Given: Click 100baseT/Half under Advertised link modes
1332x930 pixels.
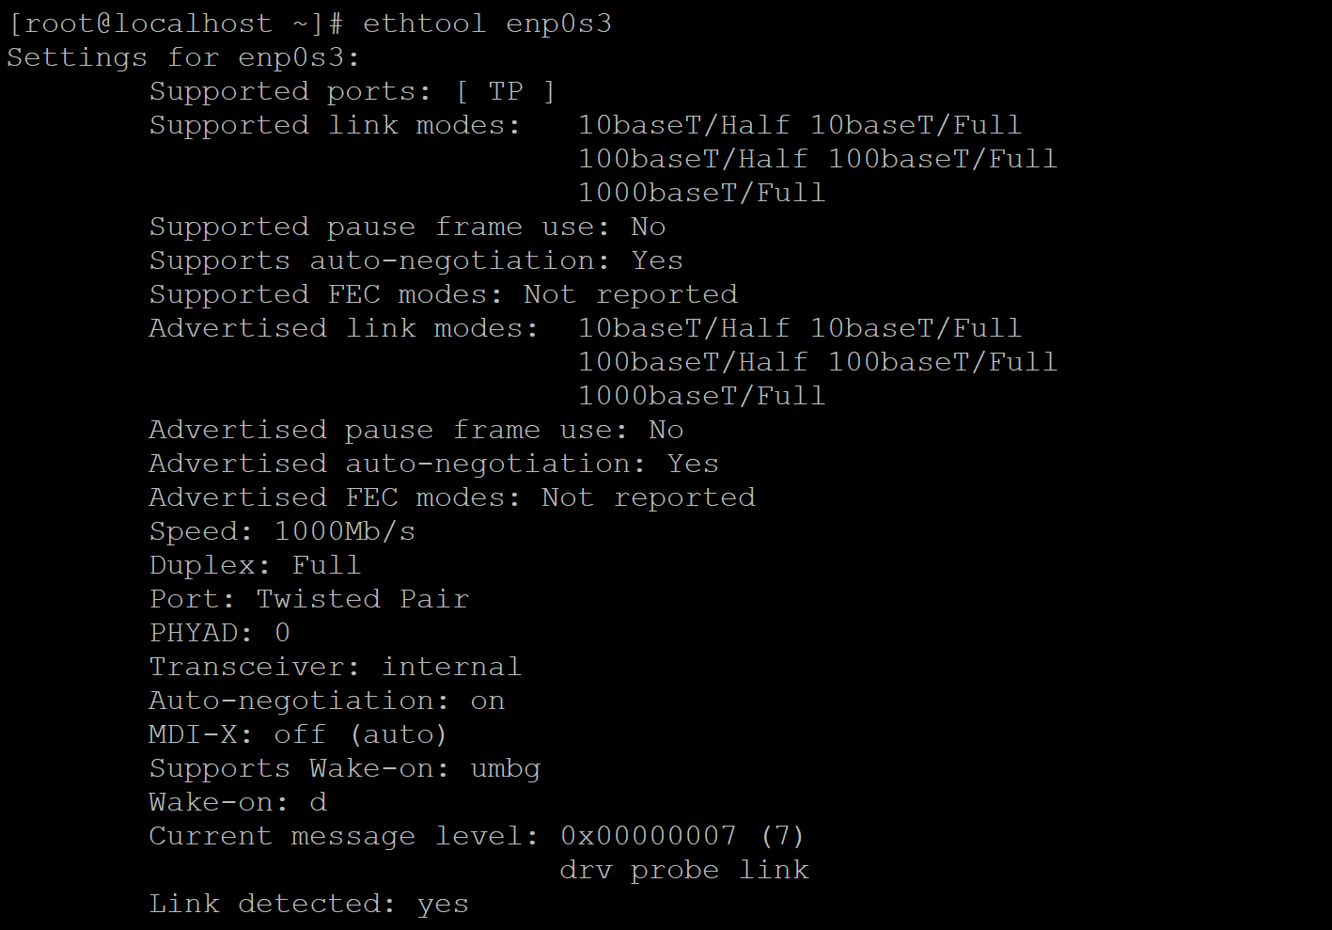Looking at the screenshot, I should pyautogui.click(x=693, y=362).
